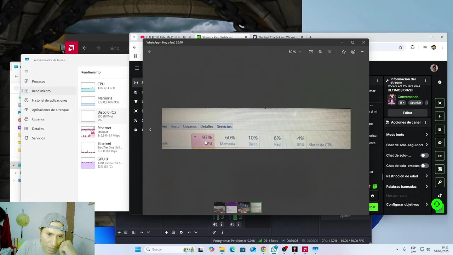Select the first thumbnail in viewer strip

(x=219, y=208)
